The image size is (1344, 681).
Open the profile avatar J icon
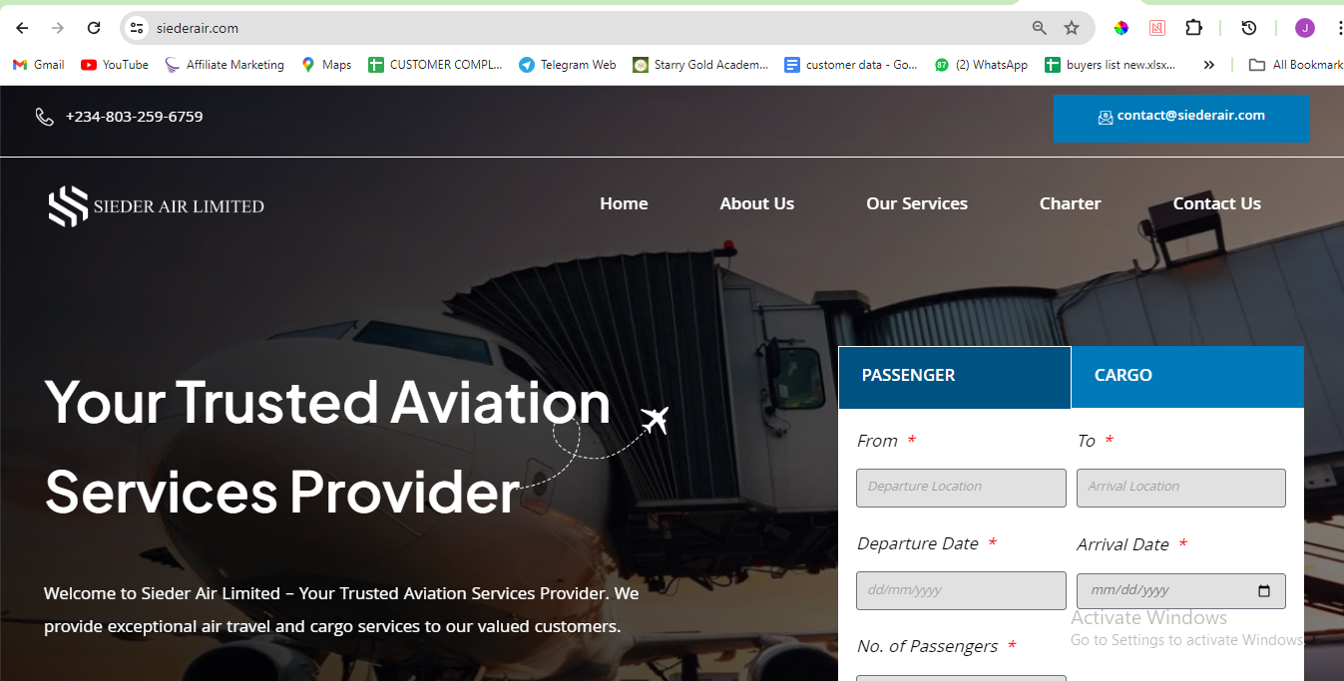click(1305, 28)
